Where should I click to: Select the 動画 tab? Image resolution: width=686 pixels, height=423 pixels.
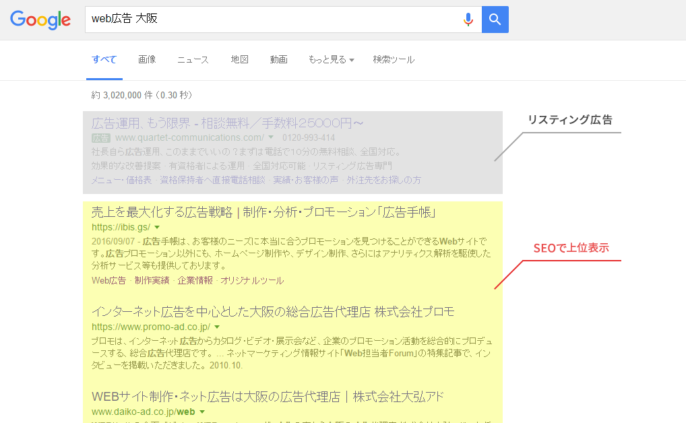[x=278, y=60]
